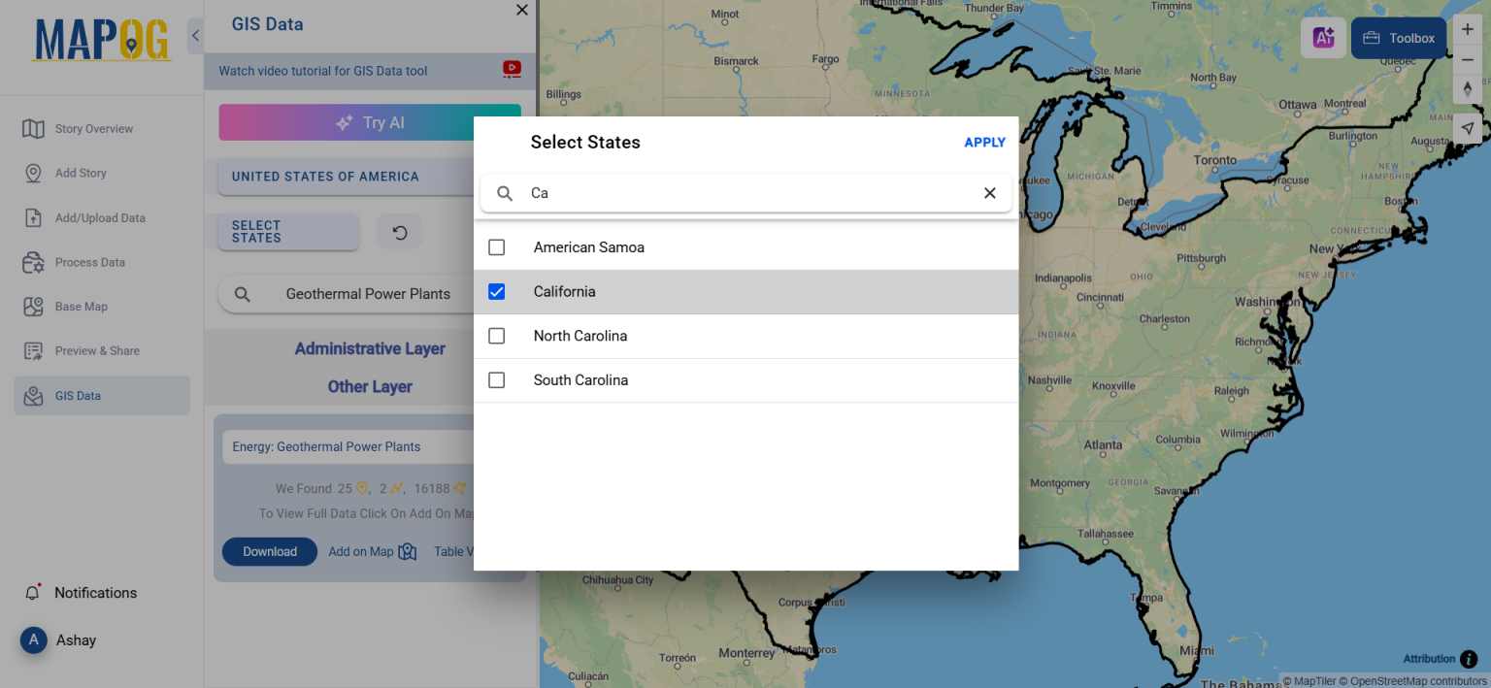The height and width of the screenshot is (688, 1491).
Task: Click the purple AI icon on the map
Action: (x=1323, y=37)
